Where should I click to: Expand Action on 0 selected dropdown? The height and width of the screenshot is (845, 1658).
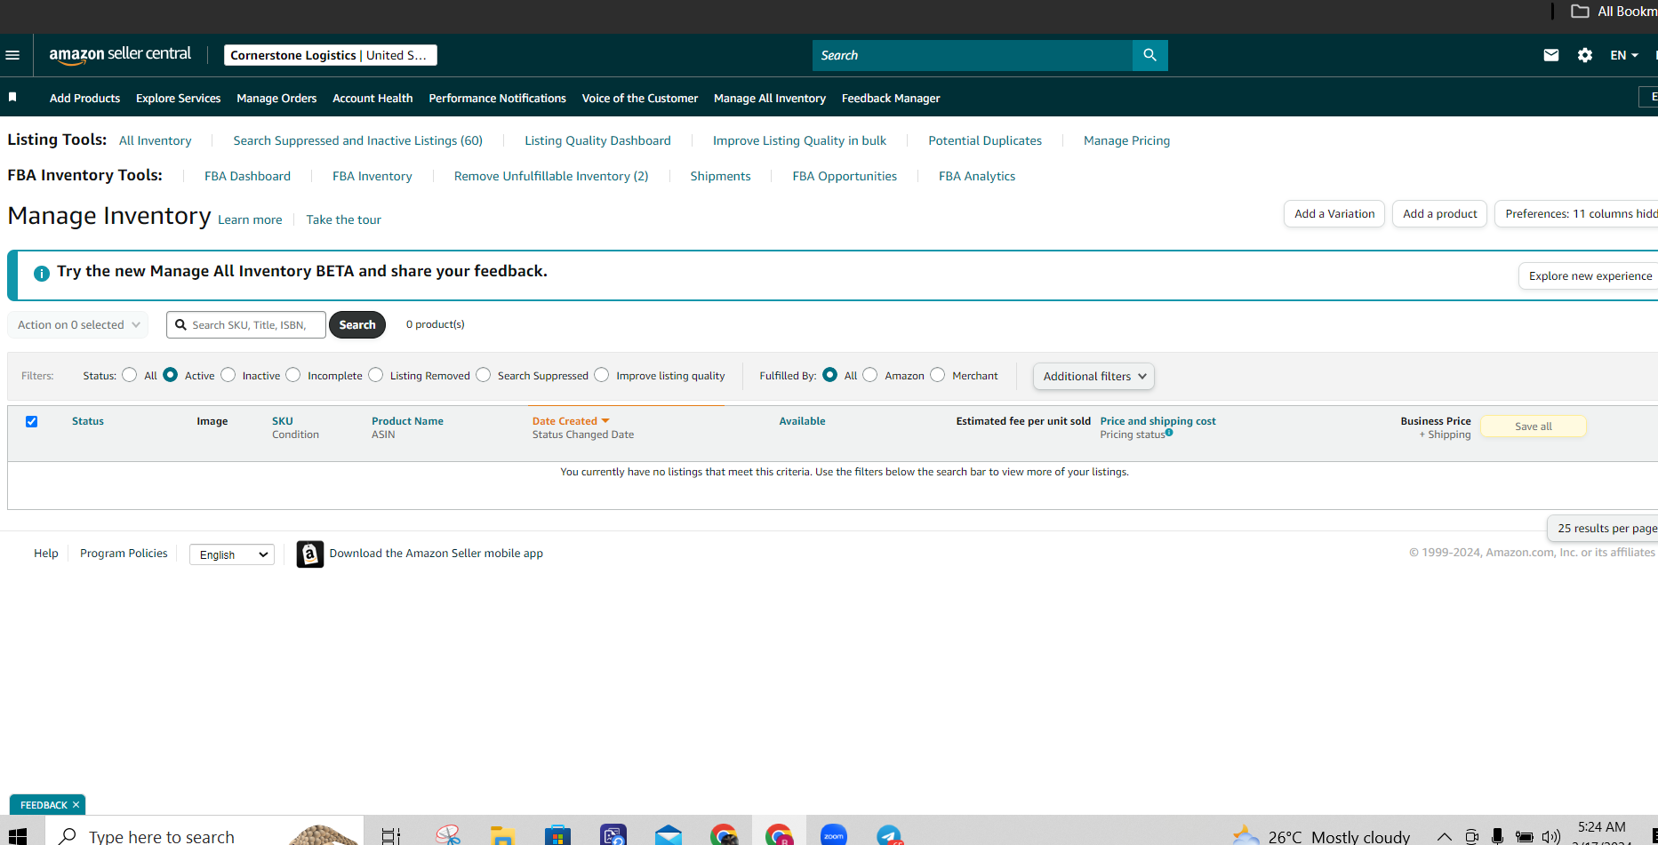(78, 324)
